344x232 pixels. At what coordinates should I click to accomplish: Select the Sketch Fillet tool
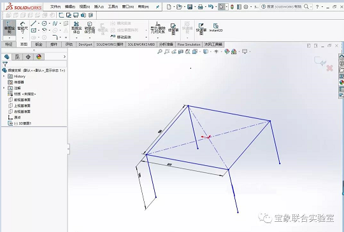click(x=55, y=37)
